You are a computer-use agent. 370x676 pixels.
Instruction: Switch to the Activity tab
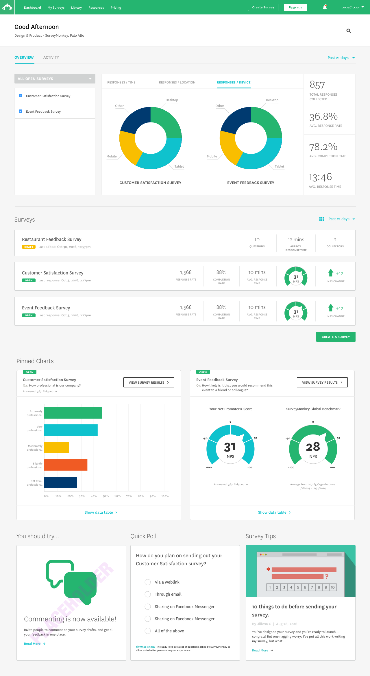(51, 57)
